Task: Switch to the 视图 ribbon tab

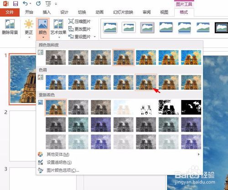Action: point(164,12)
